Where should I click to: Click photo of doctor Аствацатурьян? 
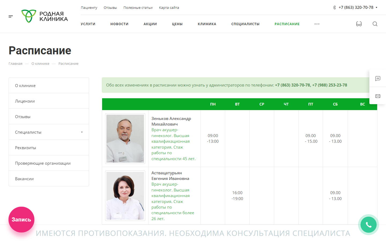(x=125, y=196)
